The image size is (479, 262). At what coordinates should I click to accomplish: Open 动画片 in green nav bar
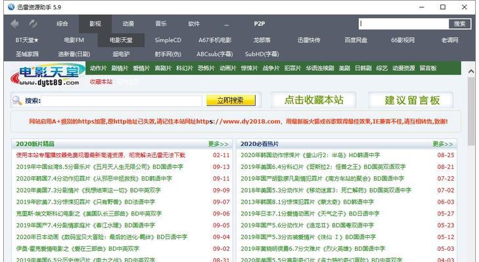(x=228, y=68)
